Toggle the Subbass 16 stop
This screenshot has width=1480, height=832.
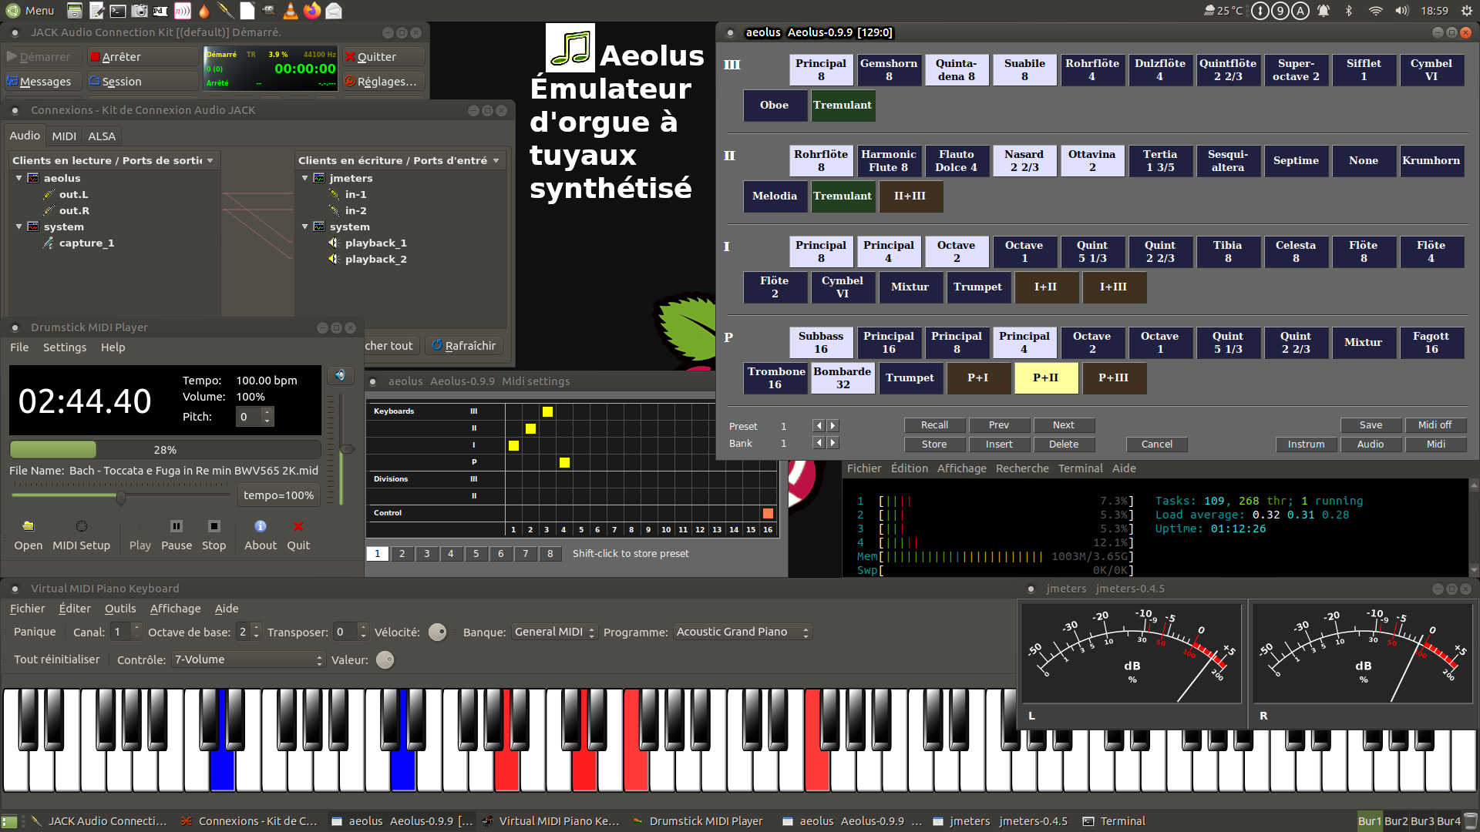pyautogui.click(x=821, y=343)
